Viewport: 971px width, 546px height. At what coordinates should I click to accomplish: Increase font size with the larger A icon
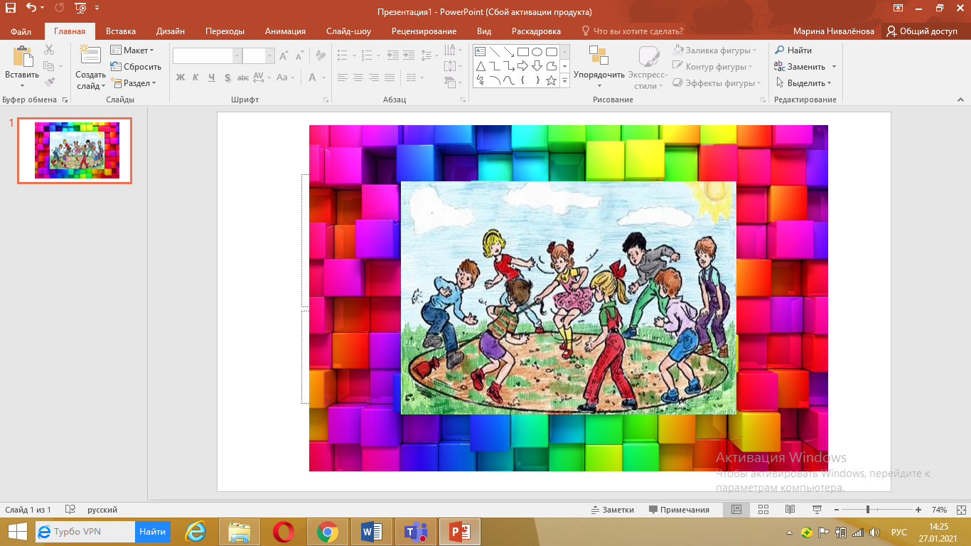pyautogui.click(x=284, y=55)
